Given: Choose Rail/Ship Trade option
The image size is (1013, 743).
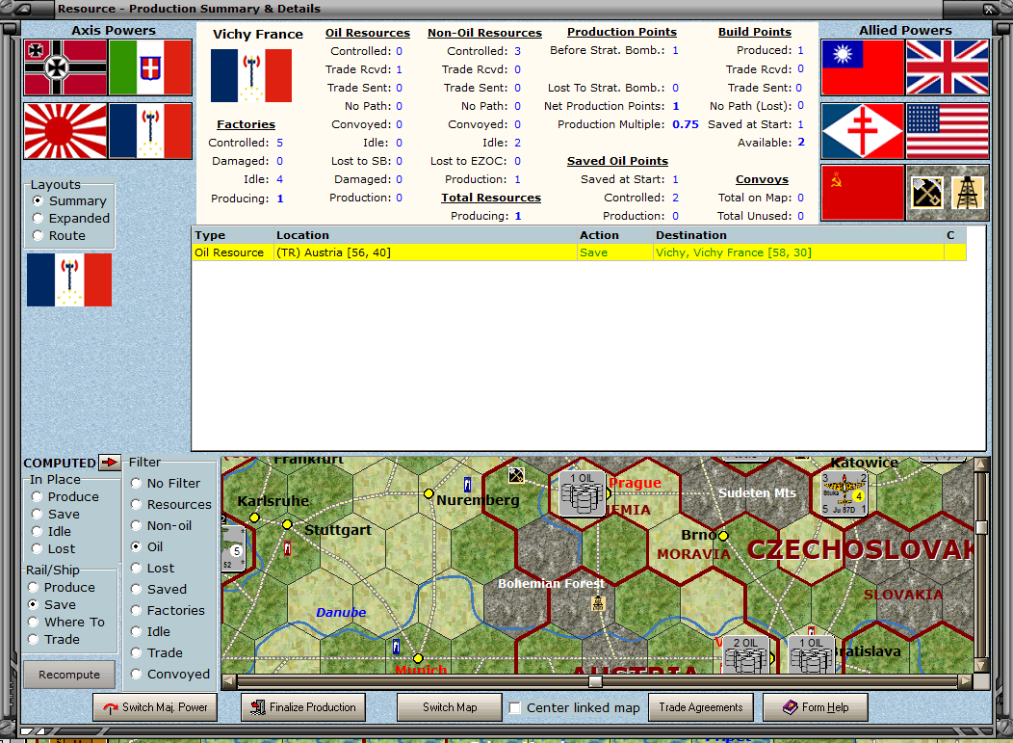Looking at the screenshot, I should [33, 640].
